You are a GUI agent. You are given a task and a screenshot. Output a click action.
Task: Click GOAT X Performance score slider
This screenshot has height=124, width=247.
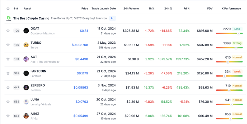click(x=229, y=33)
